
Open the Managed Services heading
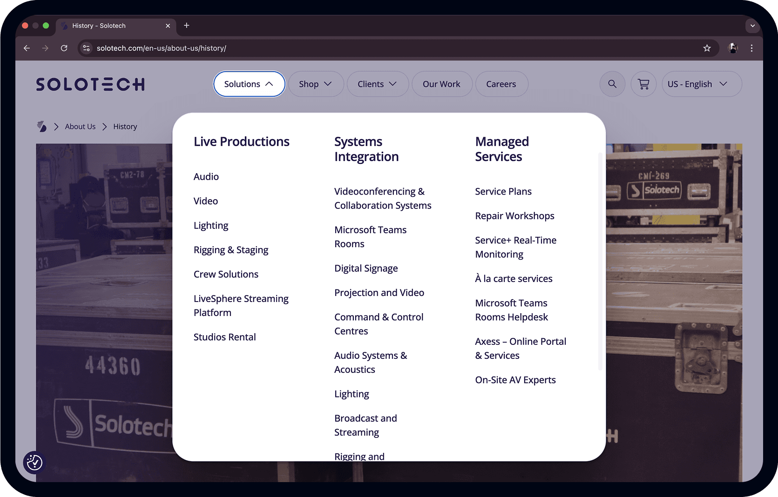[x=502, y=149]
